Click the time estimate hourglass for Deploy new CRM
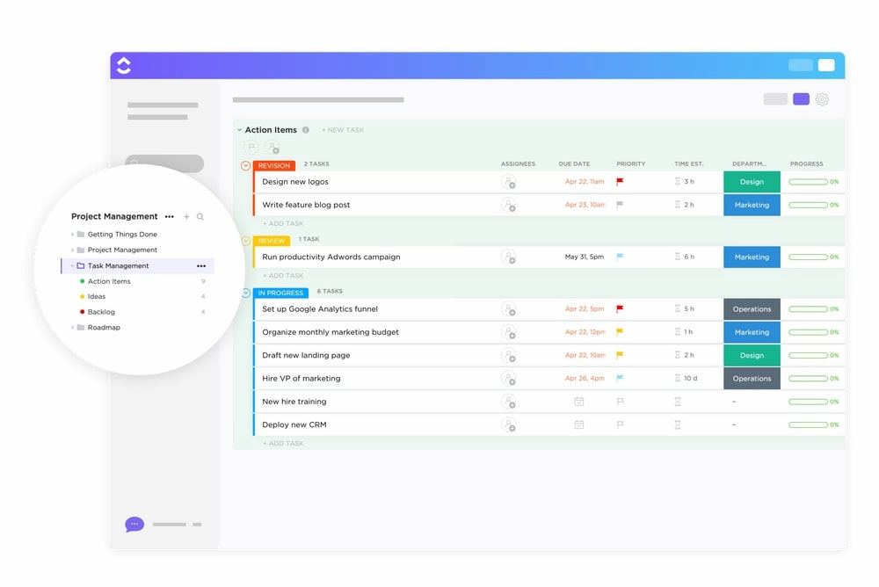Viewport: 879px width, 587px height. point(677,424)
